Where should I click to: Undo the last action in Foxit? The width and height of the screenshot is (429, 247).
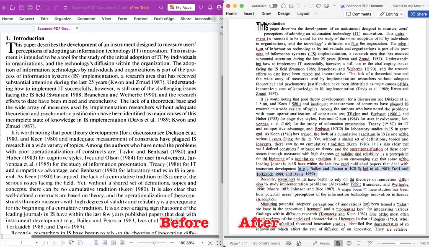click(x=47, y=8)
